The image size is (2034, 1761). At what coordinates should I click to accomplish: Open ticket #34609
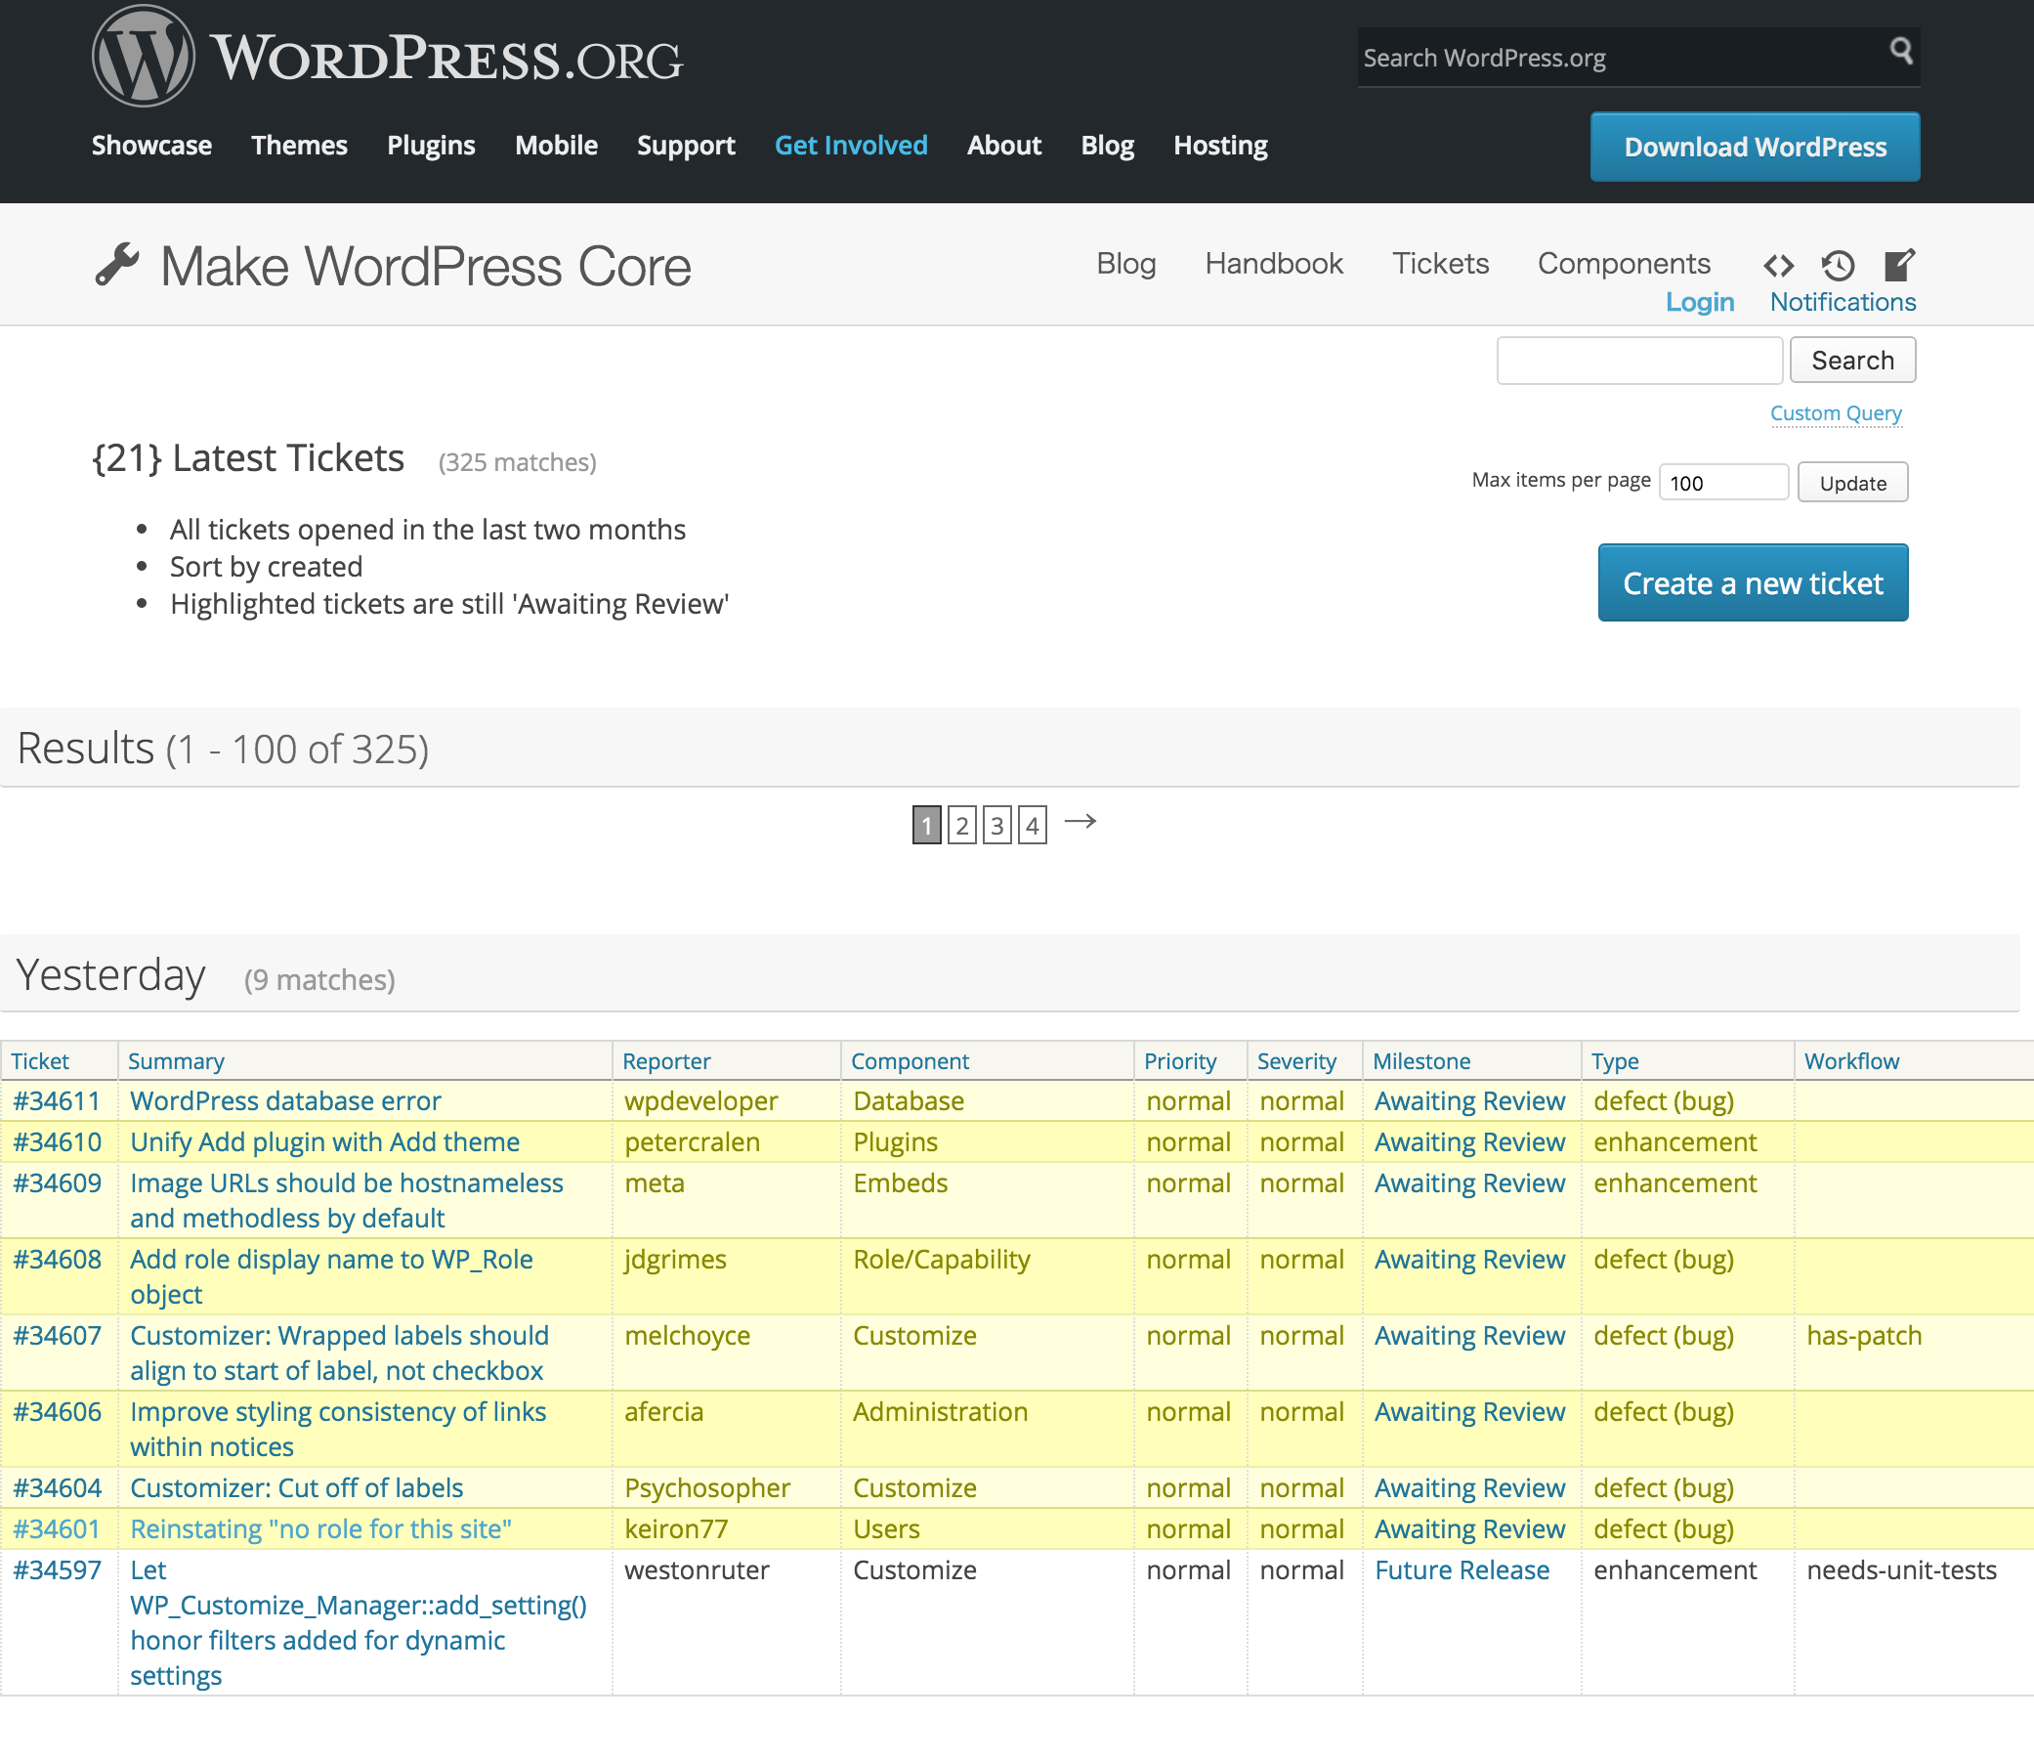point(57,1183)
